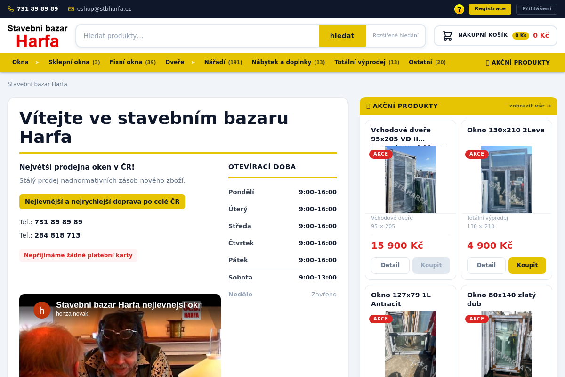
Task: Click the Neděle Zavřeno row
Action: coord(282,294)
